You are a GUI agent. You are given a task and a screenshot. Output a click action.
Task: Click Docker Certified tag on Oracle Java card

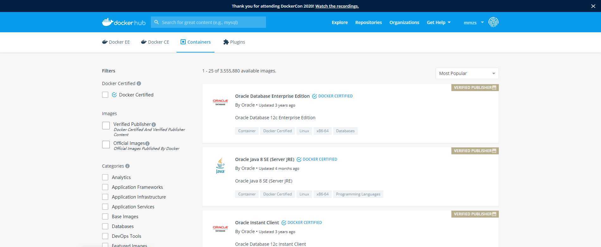point(277,194)
